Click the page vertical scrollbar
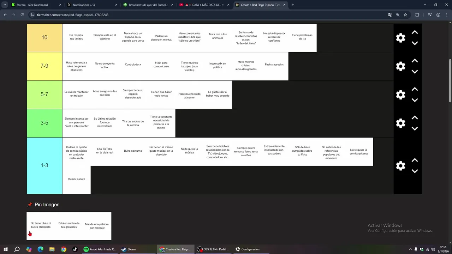 click(450, 81)
